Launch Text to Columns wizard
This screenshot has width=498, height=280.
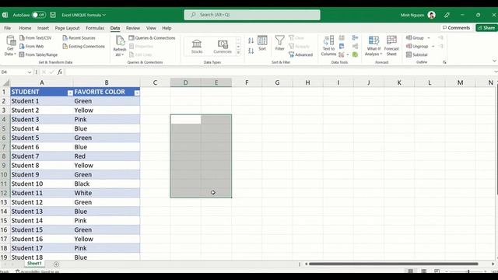coord(328,46)
